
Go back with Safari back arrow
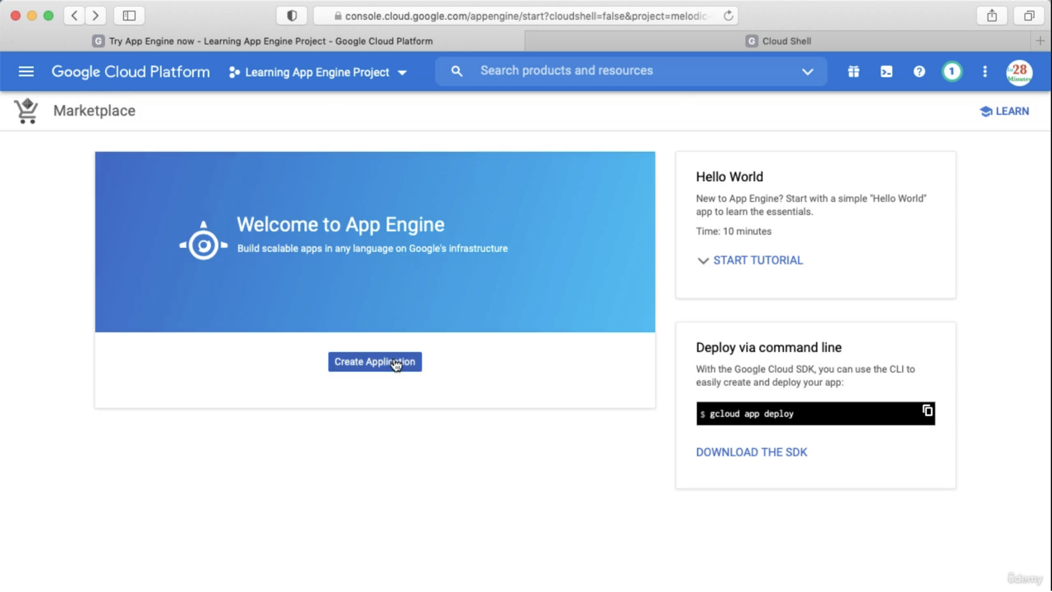click(x=74, y=15)
